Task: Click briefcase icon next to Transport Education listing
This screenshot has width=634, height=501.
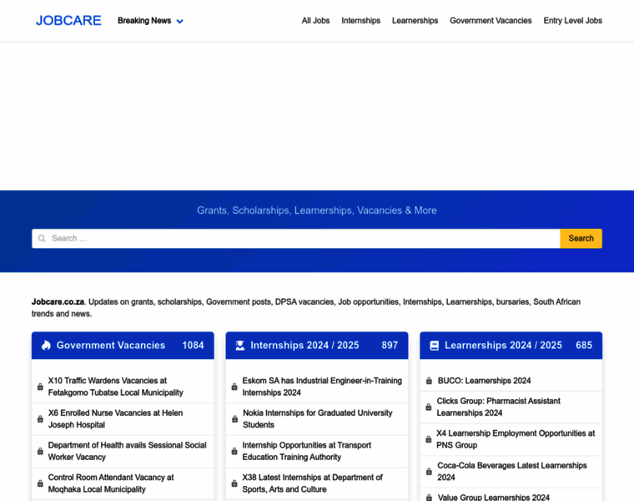Action: coord(234,451)
